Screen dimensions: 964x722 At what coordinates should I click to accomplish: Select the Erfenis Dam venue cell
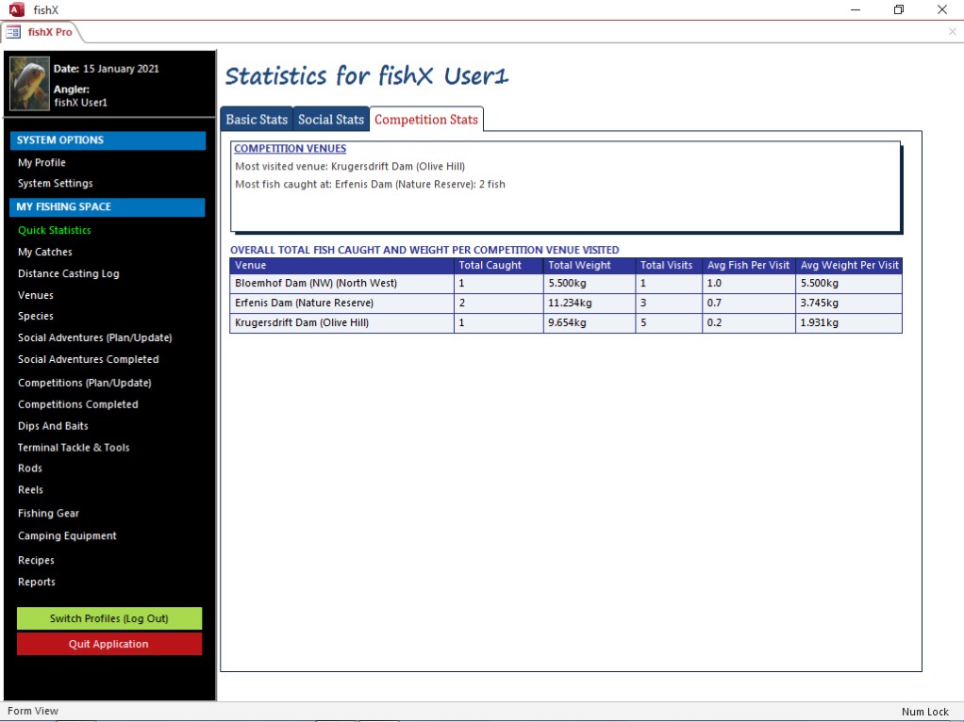pos(341,304)
